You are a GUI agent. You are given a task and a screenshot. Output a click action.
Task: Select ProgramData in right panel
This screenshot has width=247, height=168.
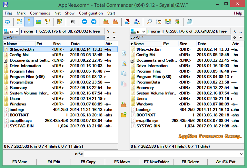[x=187, y=82]
